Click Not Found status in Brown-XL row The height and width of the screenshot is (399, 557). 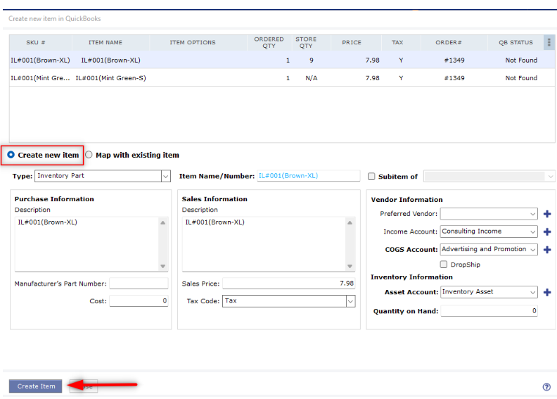point(521,60)
